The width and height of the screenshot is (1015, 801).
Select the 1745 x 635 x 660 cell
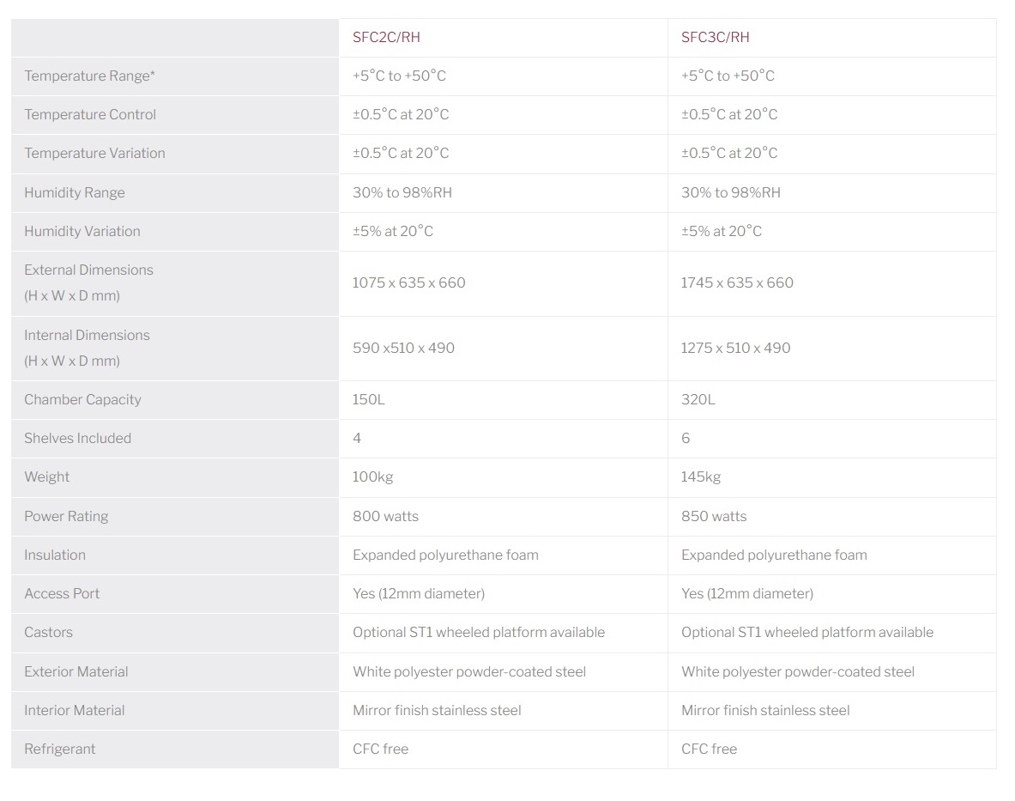(737, 282)
